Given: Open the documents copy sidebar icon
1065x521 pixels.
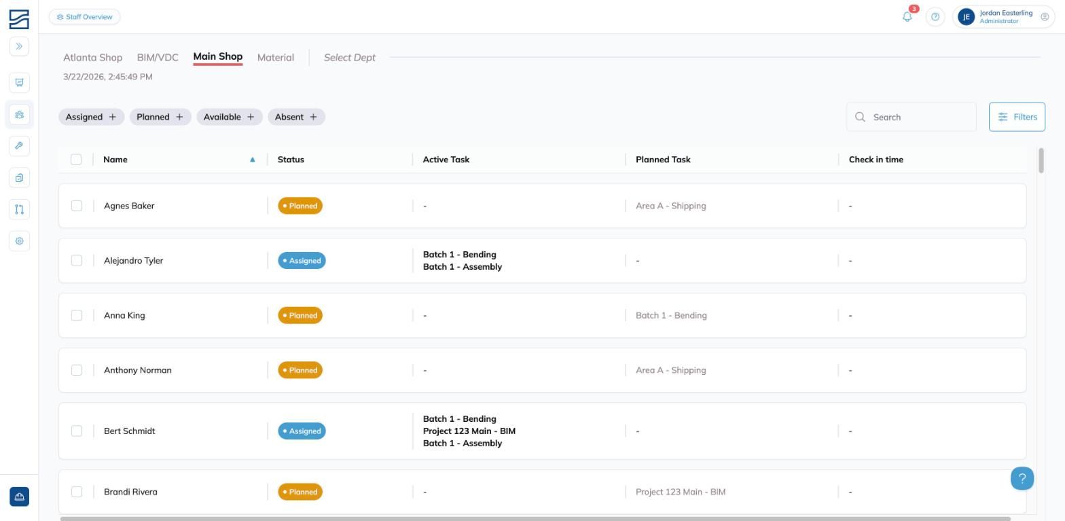Looking at the screenshot, I should pyautogui.click(x=19, y=178).
